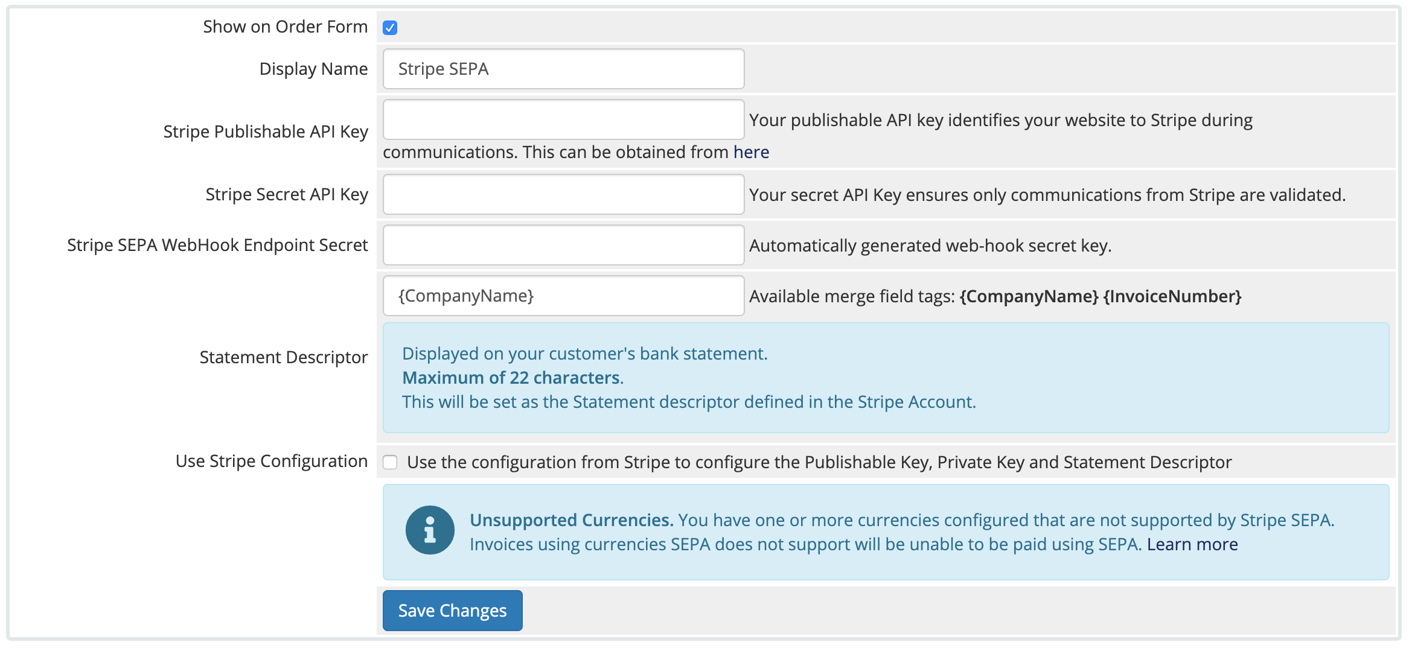The height and width of the screenshot is (648, 1409).
Task: Click the 'Show on Order Form' label
Action: pos(285,27)
